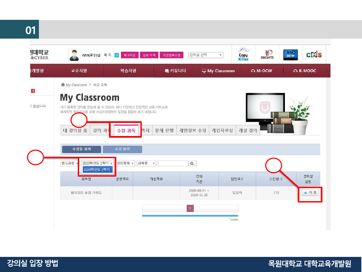The height and width of the screenshot is (272, 362).
Task: Open the OCW icon shortcut
Action: tap(290, 54)
